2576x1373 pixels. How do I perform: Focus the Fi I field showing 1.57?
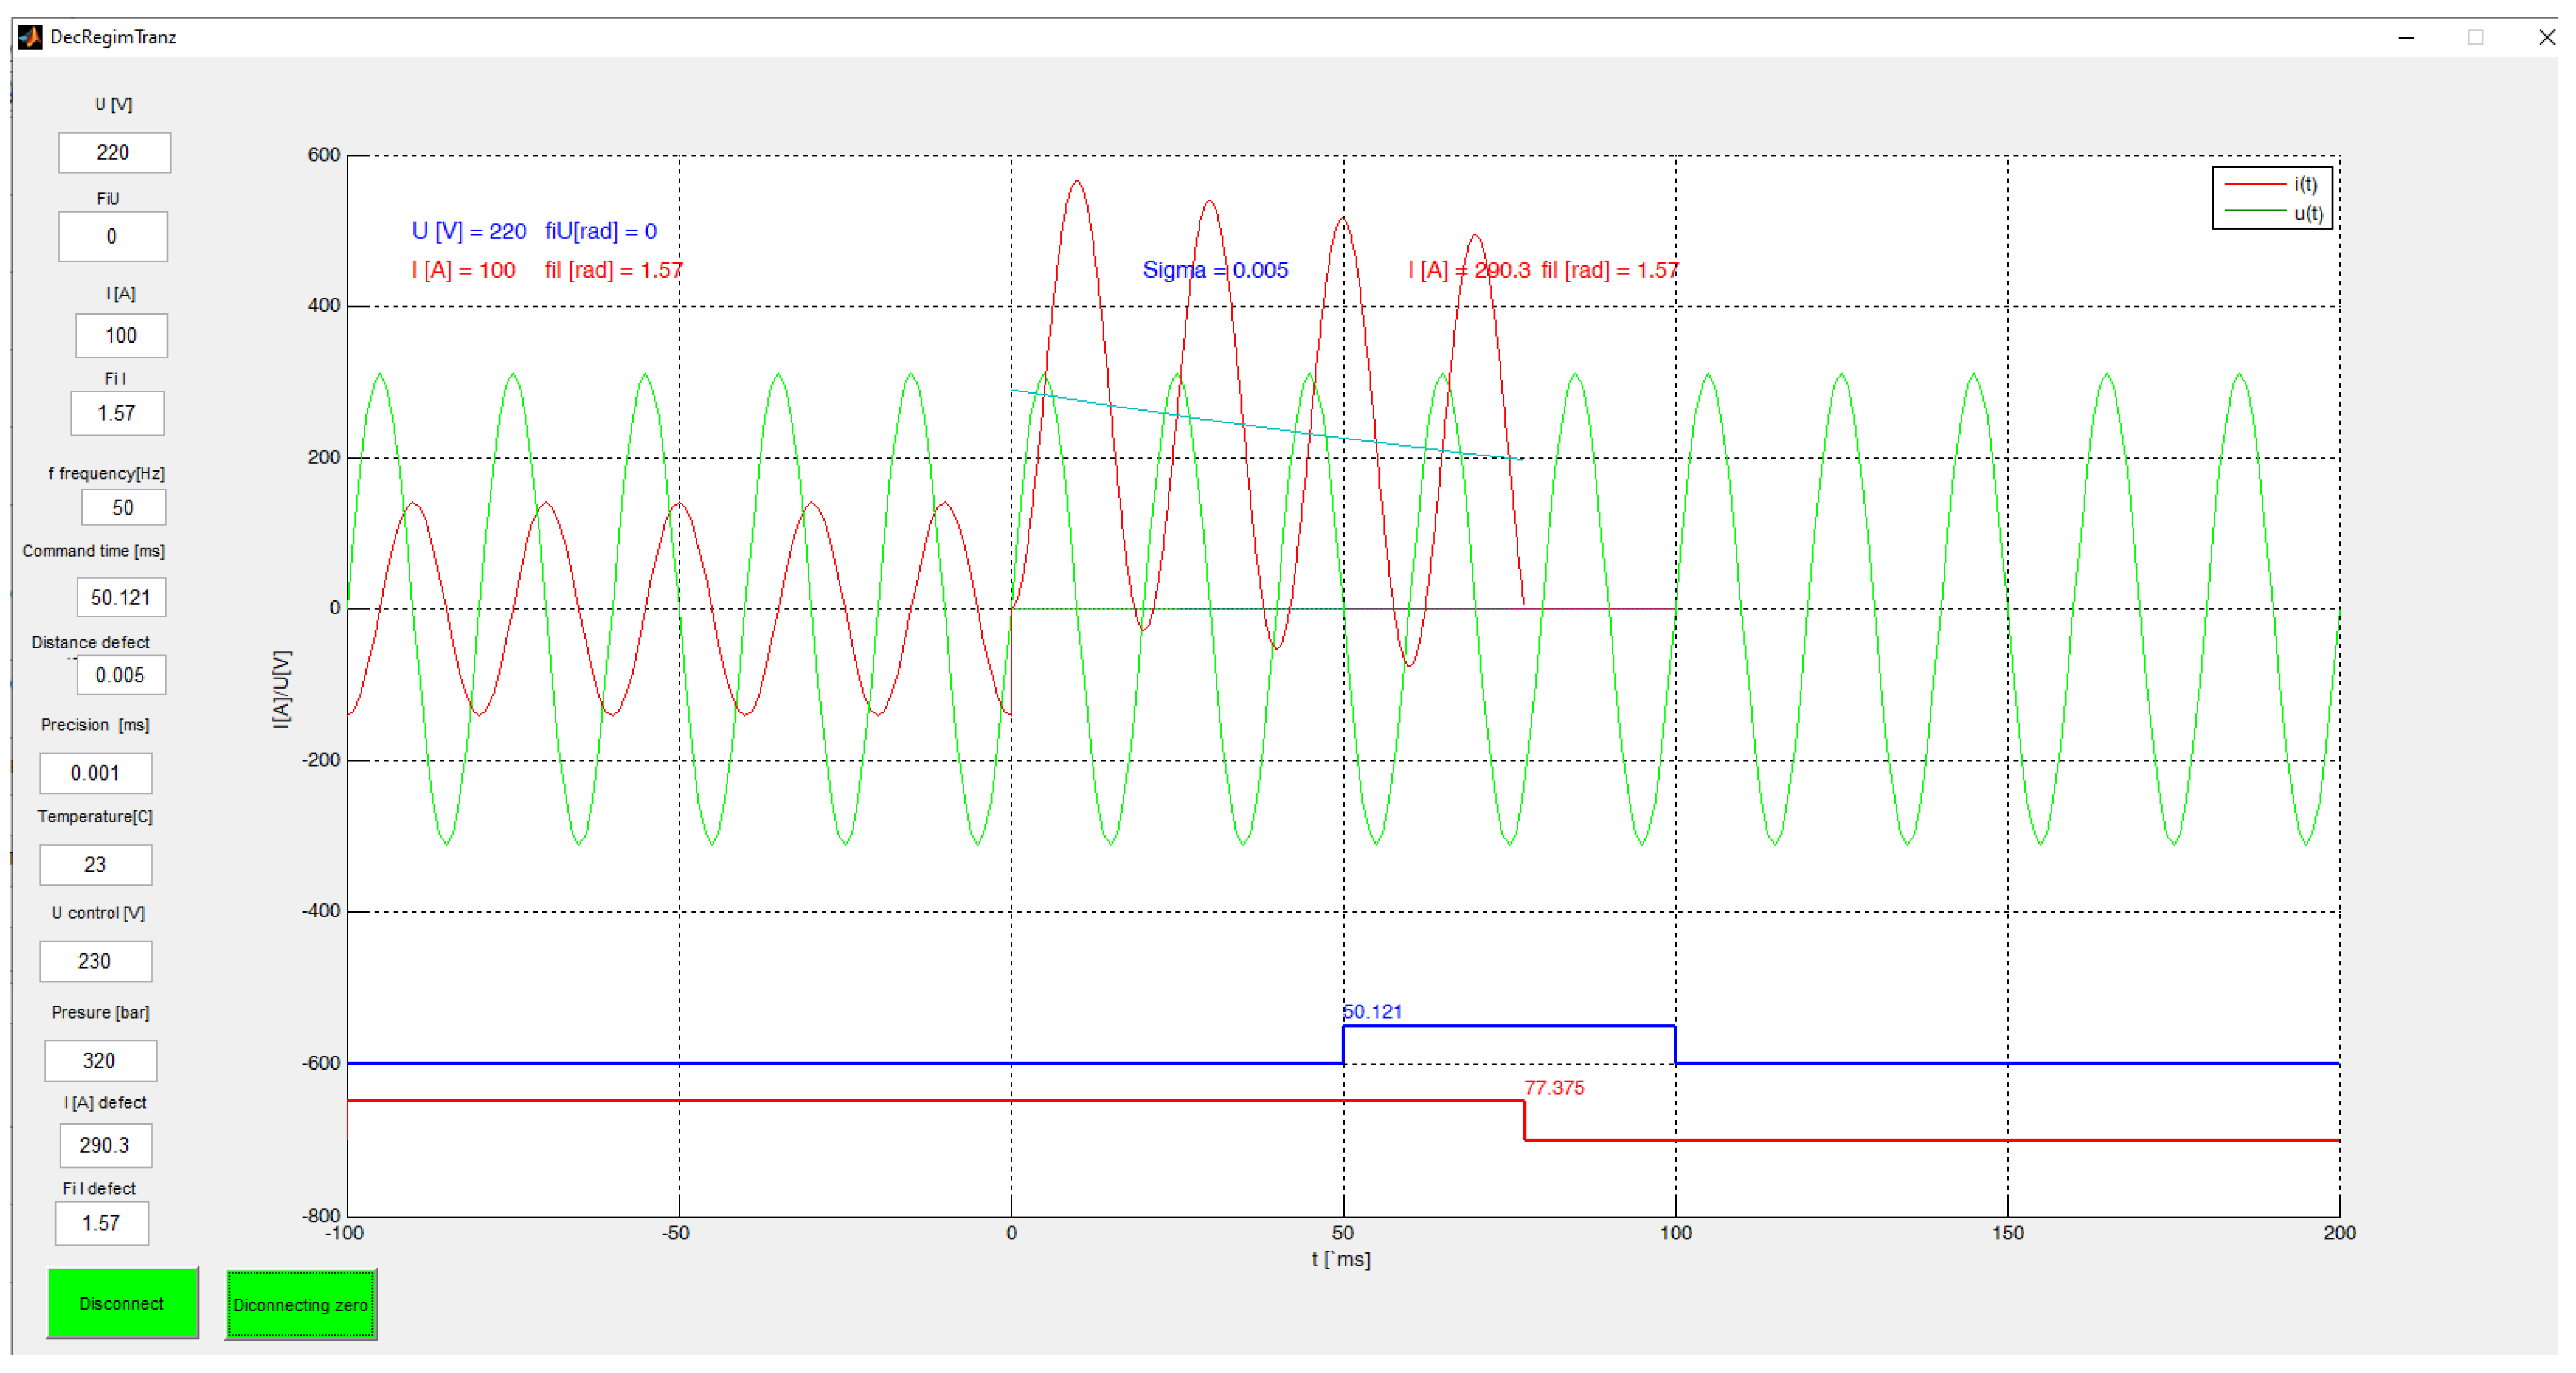[117, 413]
